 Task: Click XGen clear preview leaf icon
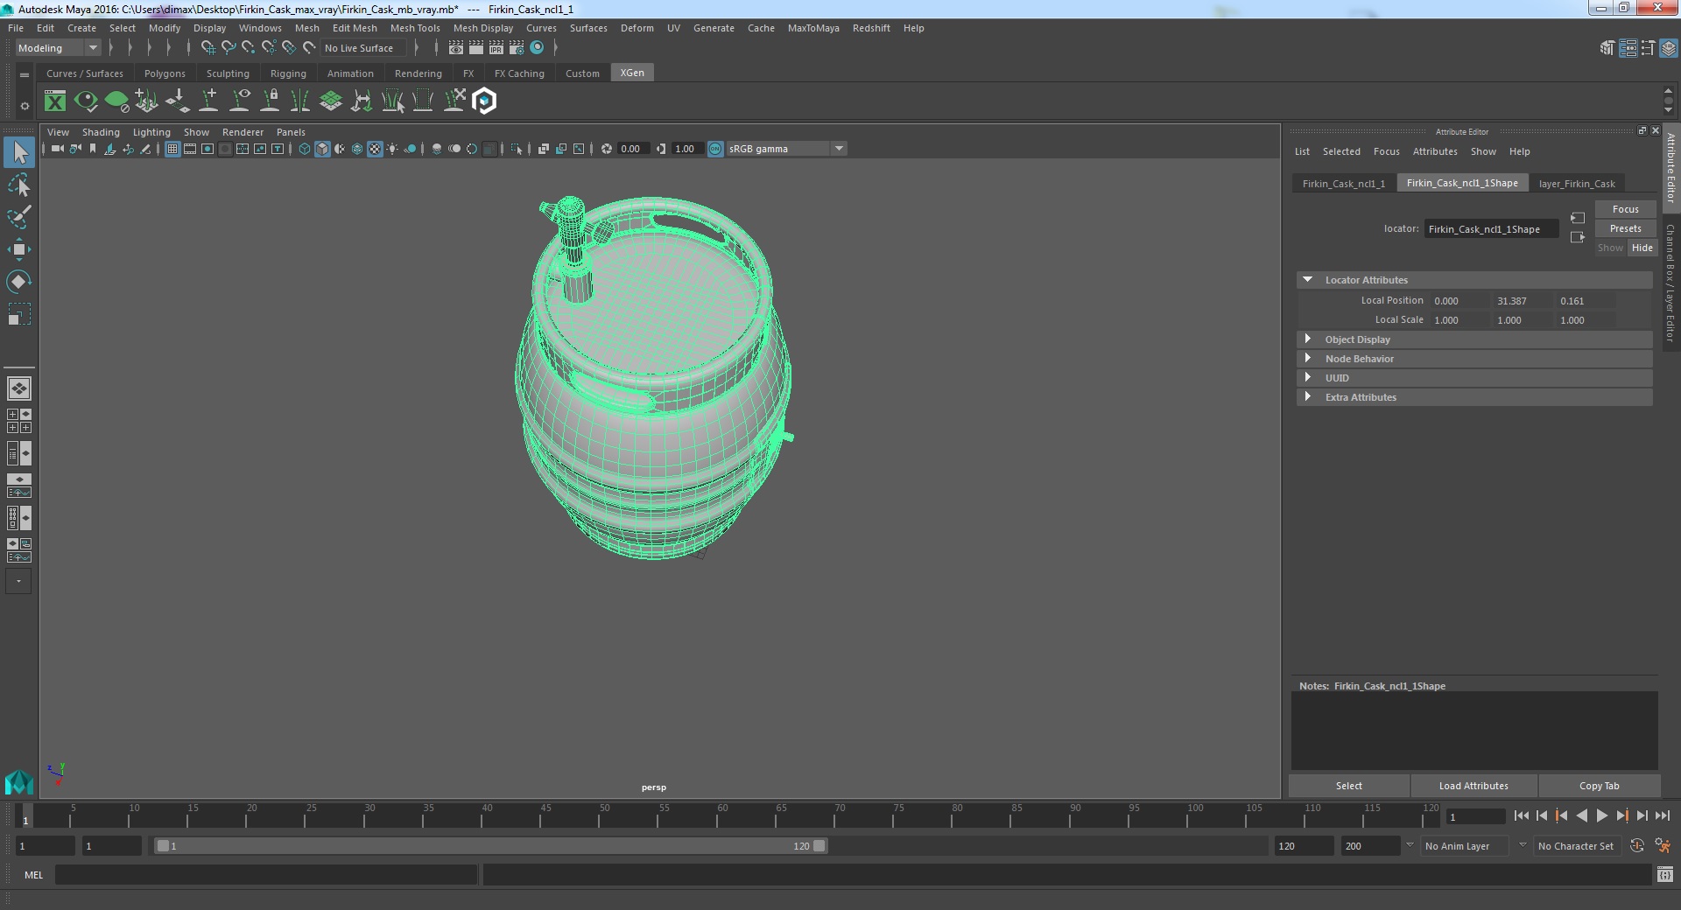[116, 101]
